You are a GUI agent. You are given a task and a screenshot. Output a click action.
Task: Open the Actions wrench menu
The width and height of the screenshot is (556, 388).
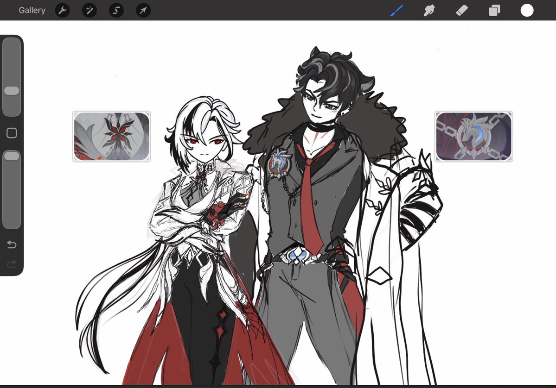(x=63, y=10)
